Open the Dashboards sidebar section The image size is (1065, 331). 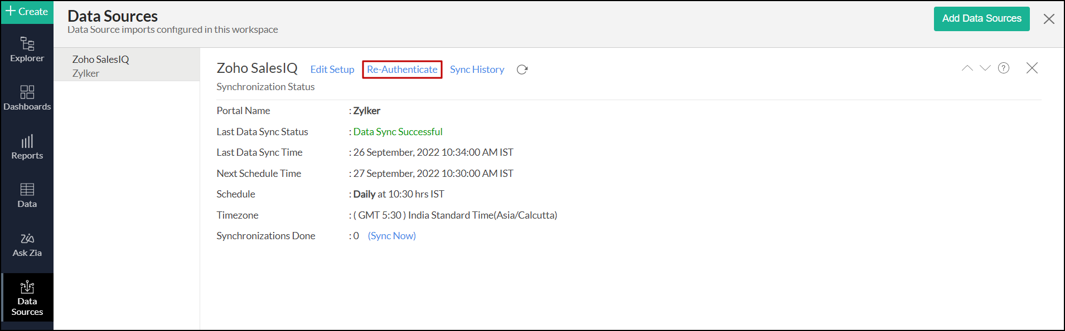pyautogui.click(x=27, y=98)
